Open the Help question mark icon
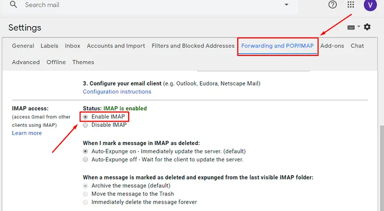384x211 pixels. click(333, 4)
